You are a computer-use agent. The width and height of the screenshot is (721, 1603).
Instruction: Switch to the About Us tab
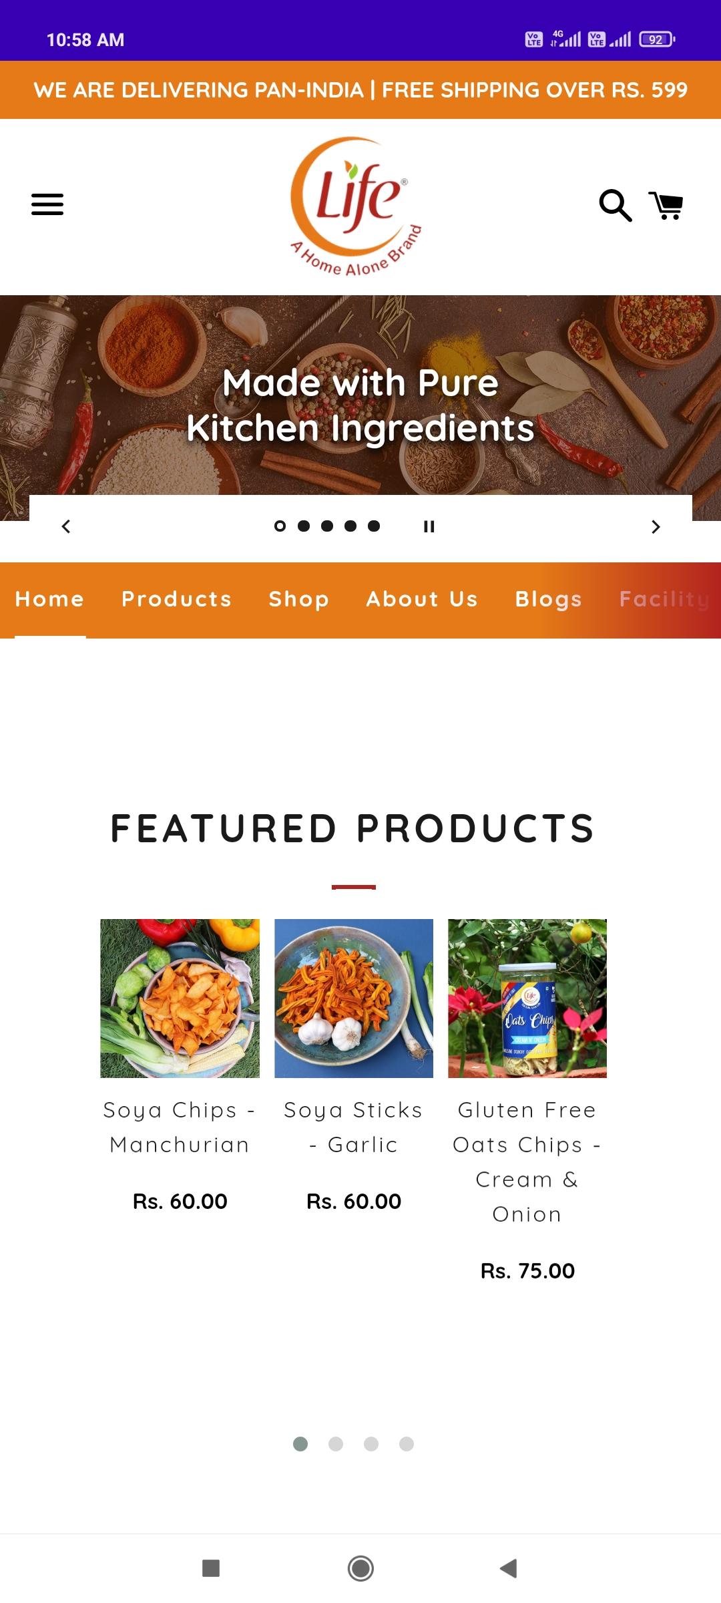[422, 599]
